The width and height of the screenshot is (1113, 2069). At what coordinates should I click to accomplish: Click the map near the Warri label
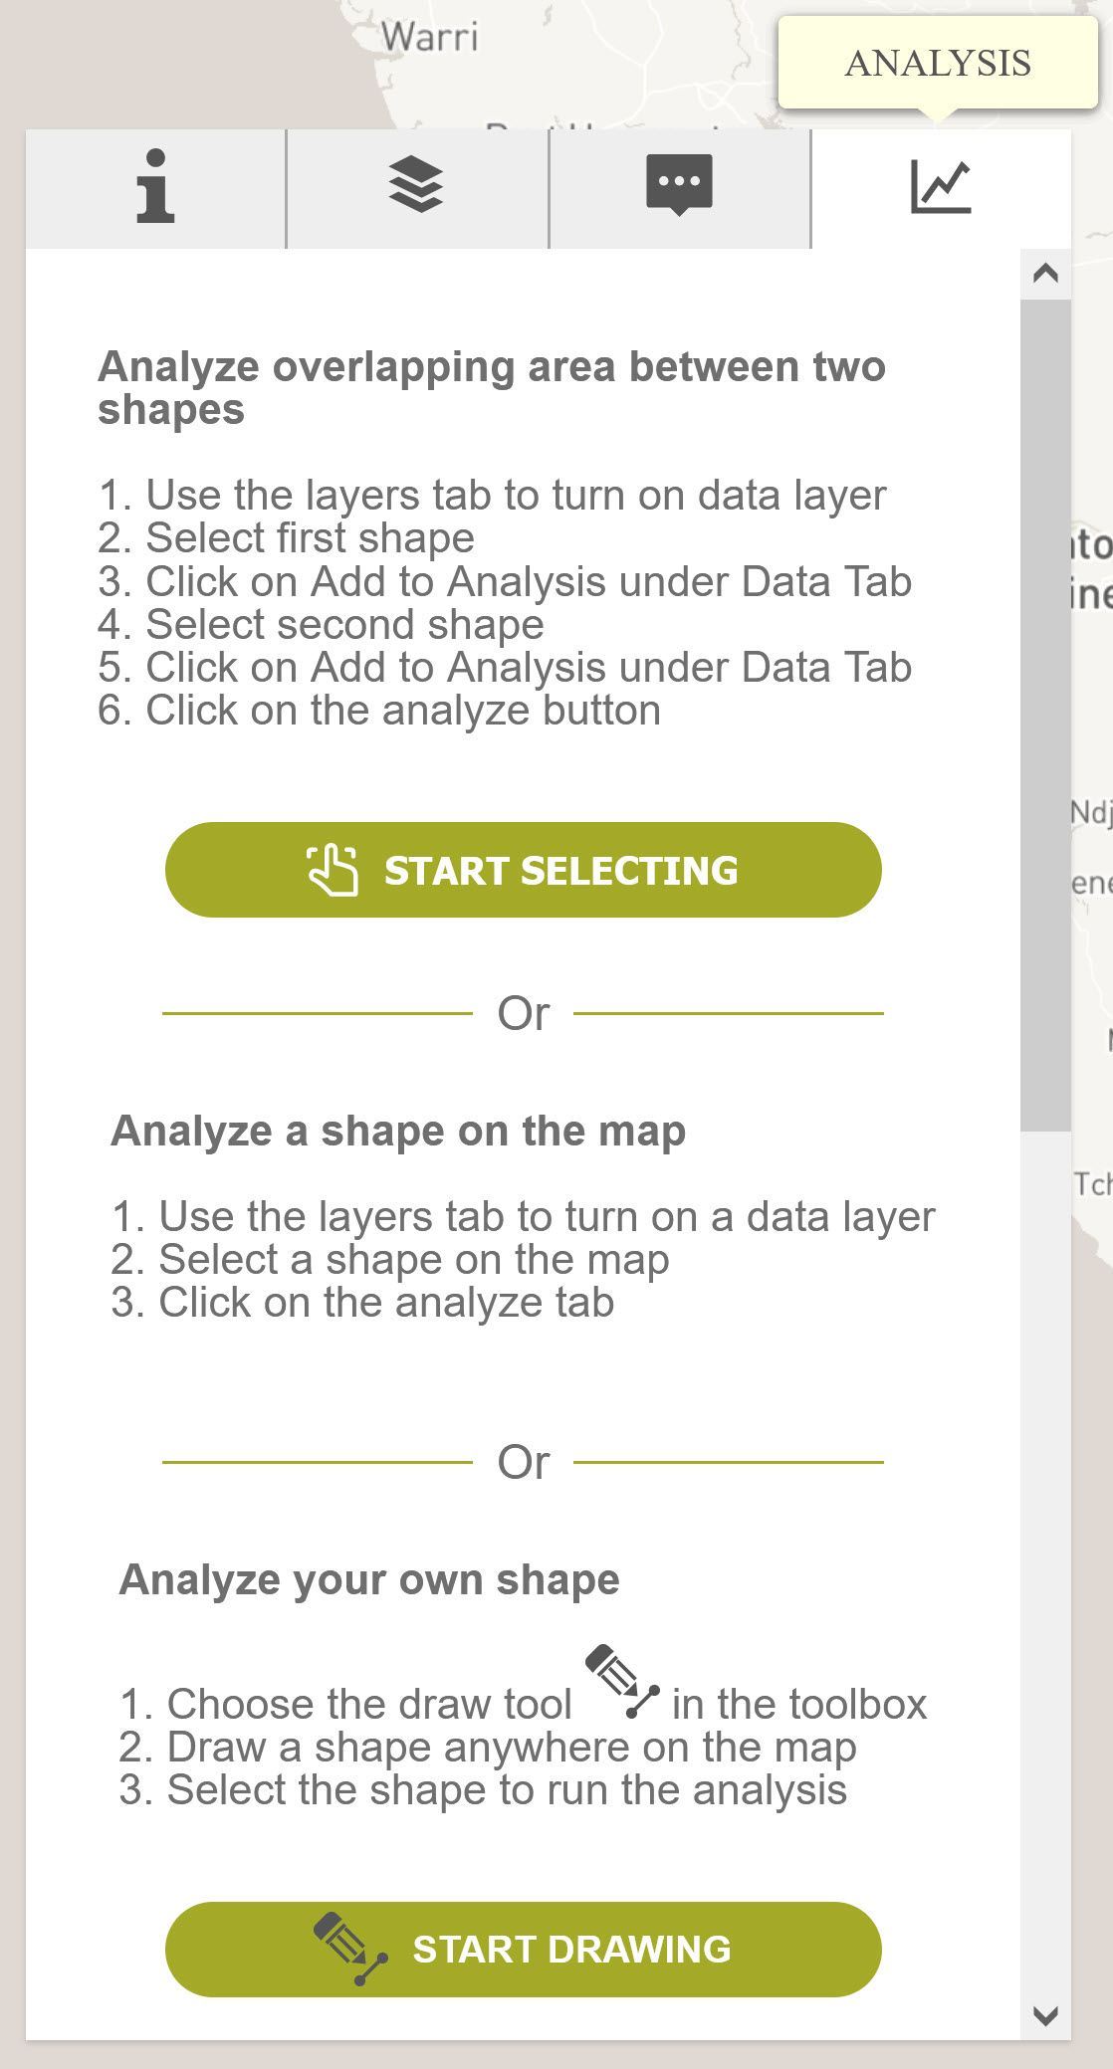(432, 35)
